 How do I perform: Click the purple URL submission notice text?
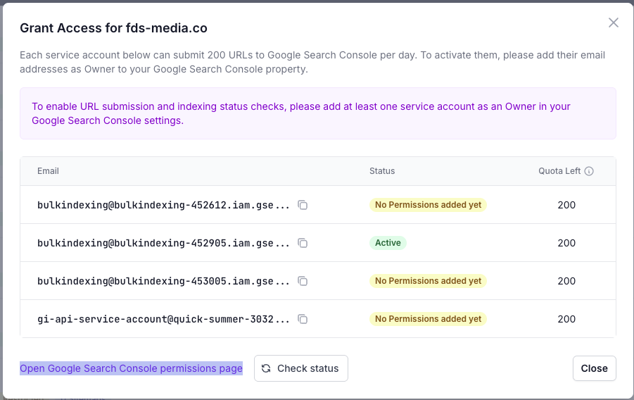301,113
